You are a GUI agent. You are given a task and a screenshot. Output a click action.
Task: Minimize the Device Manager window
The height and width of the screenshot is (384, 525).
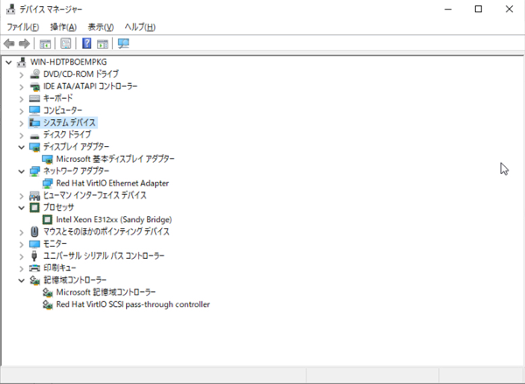pos(448,9)
